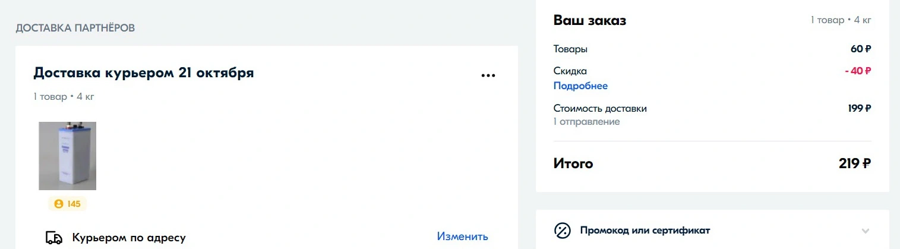Click the Товары price 60 ₽
The height and width of the screenshot is (249, 900).
[861, 49]
